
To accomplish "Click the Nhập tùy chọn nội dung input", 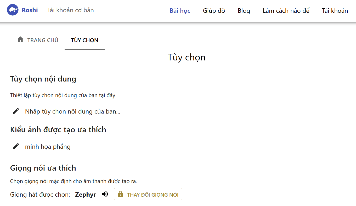I will coord(72,111).
